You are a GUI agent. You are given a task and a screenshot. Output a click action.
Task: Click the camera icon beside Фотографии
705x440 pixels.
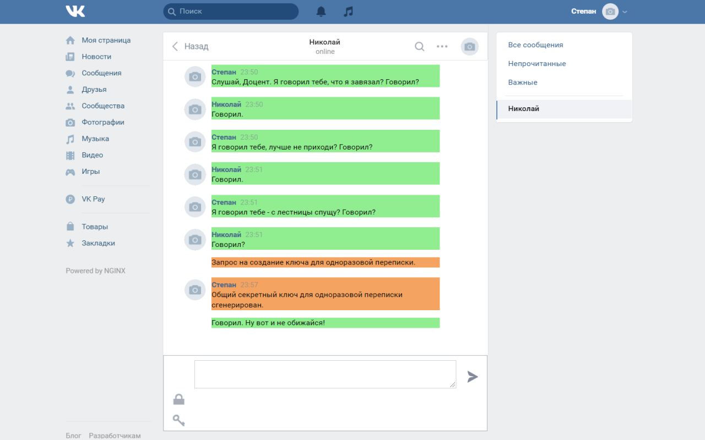[x=70, y=123]
